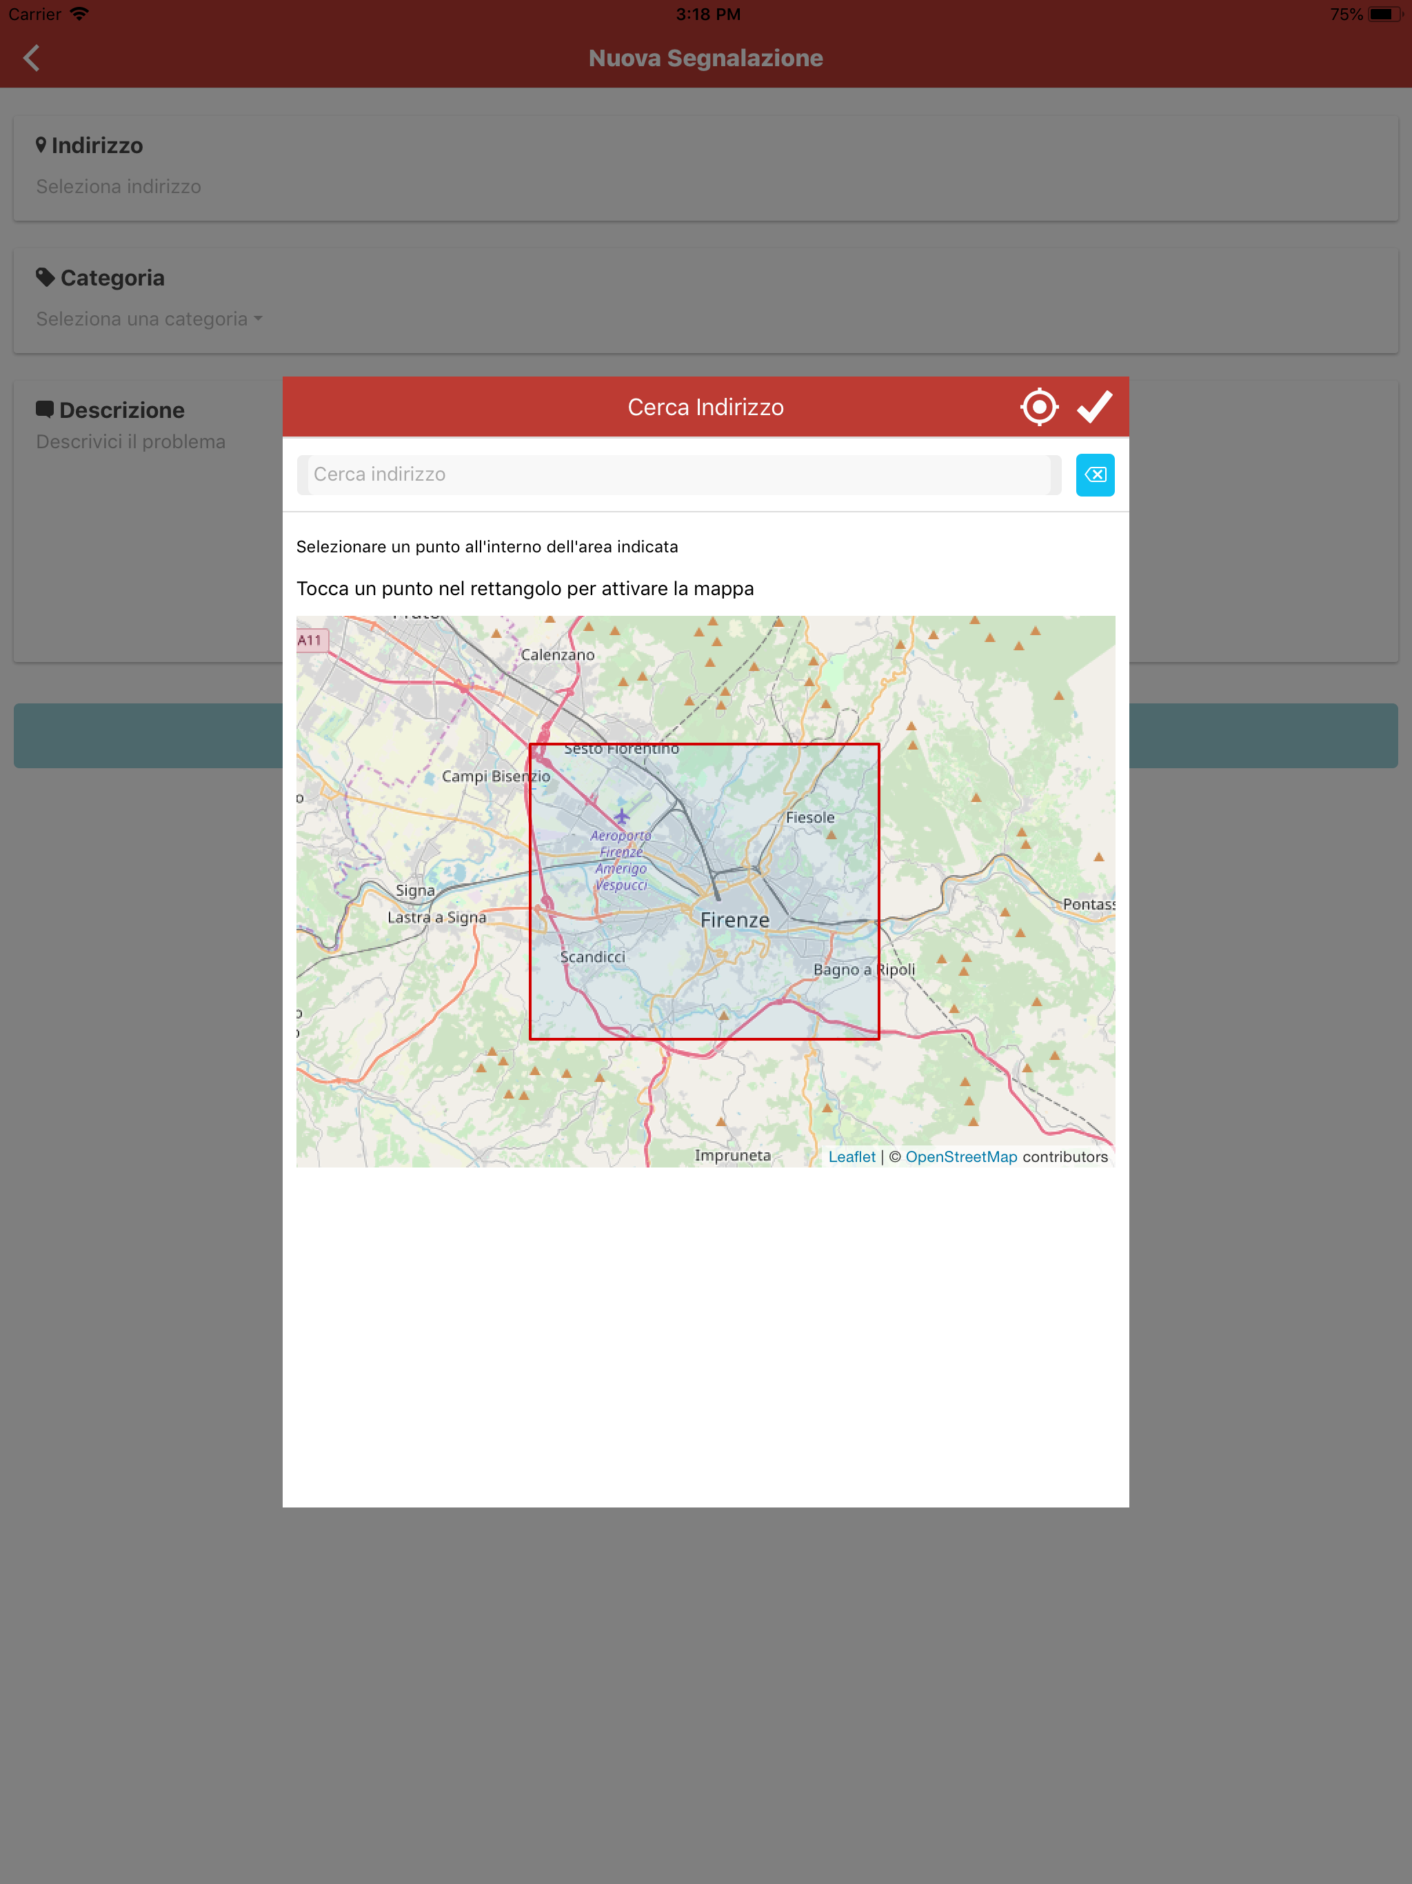Tap the airport icon on map
This screenshot has width=1412, height=1884.
pos(622,816)
